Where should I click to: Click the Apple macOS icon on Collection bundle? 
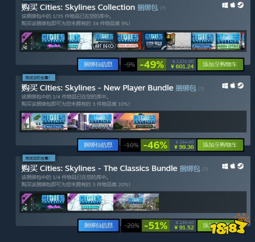232,5
